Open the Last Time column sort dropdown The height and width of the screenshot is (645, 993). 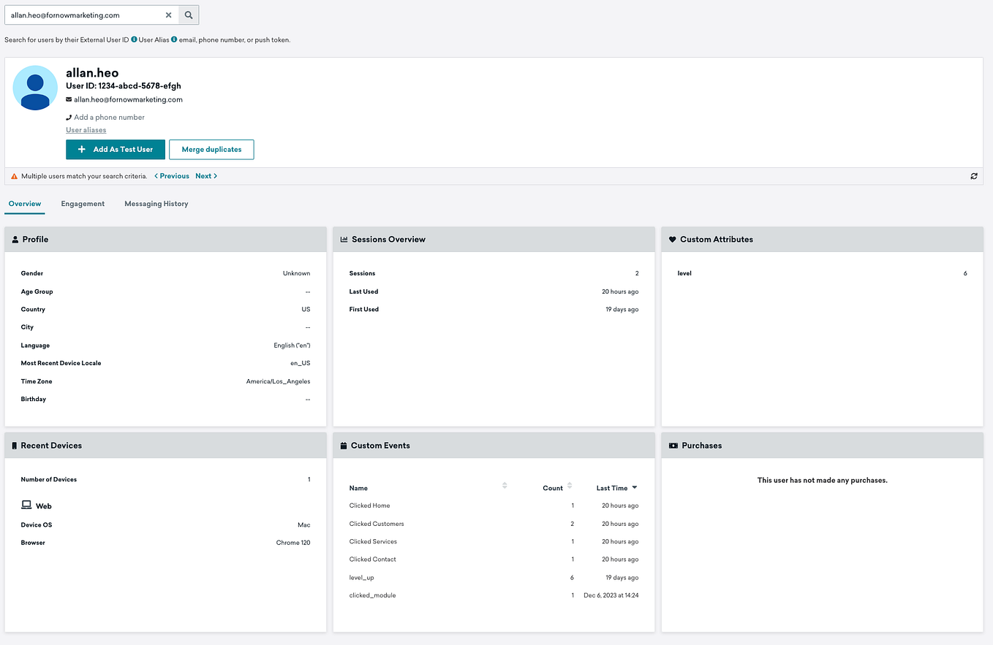pyautogui.click(x=635, y=487)
